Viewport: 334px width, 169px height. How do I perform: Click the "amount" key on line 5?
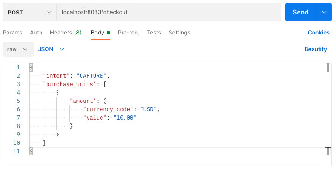point(83,101)
